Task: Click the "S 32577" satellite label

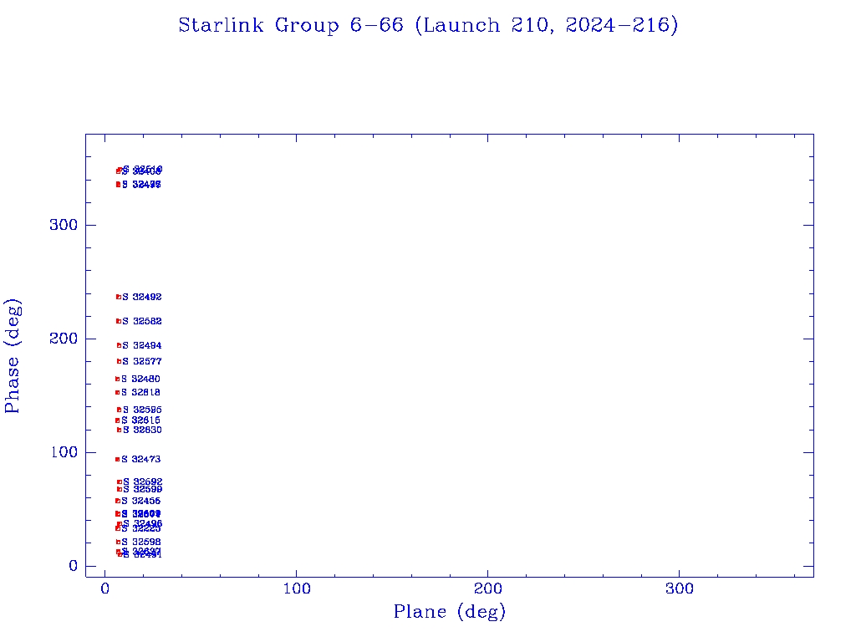Action: pos(142,361)
